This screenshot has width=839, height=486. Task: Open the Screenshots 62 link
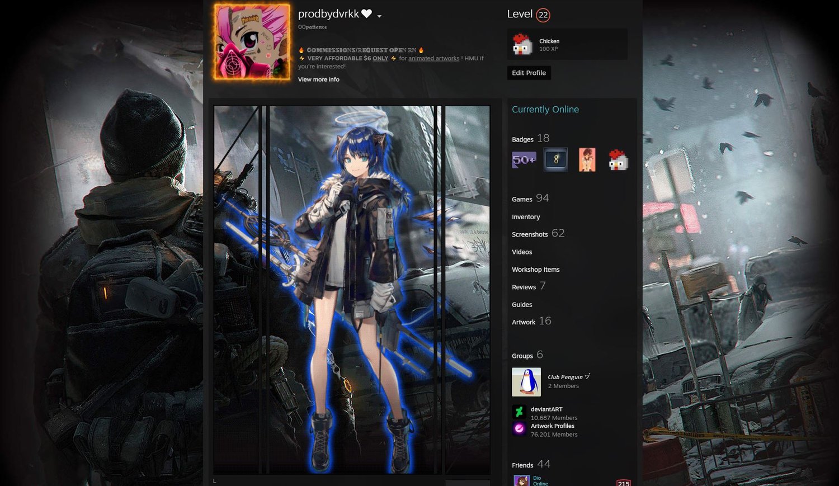point(538,234)
